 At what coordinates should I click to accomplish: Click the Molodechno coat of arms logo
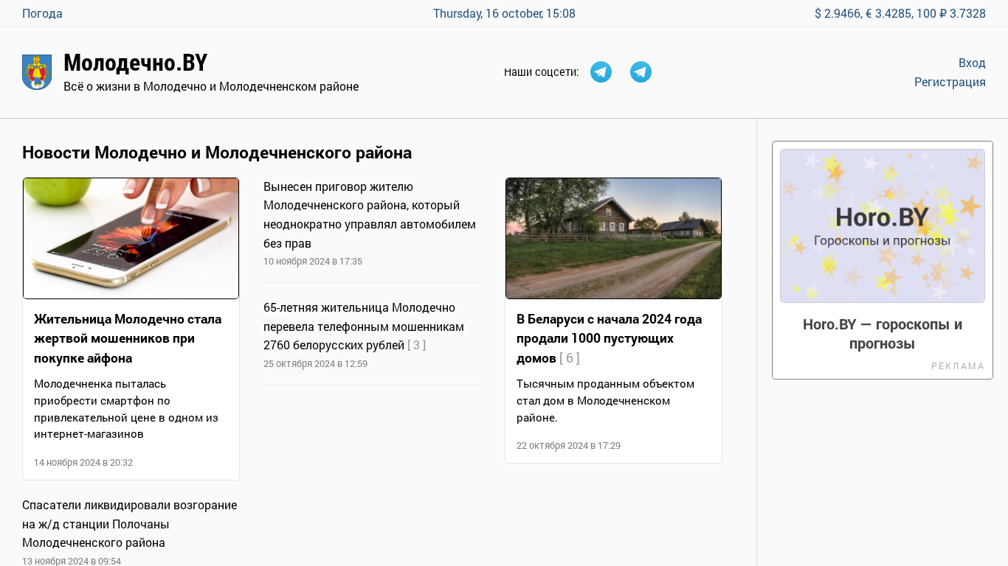point(37,72)
